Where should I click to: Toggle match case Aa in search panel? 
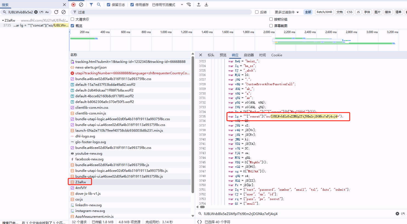[47, 12]
